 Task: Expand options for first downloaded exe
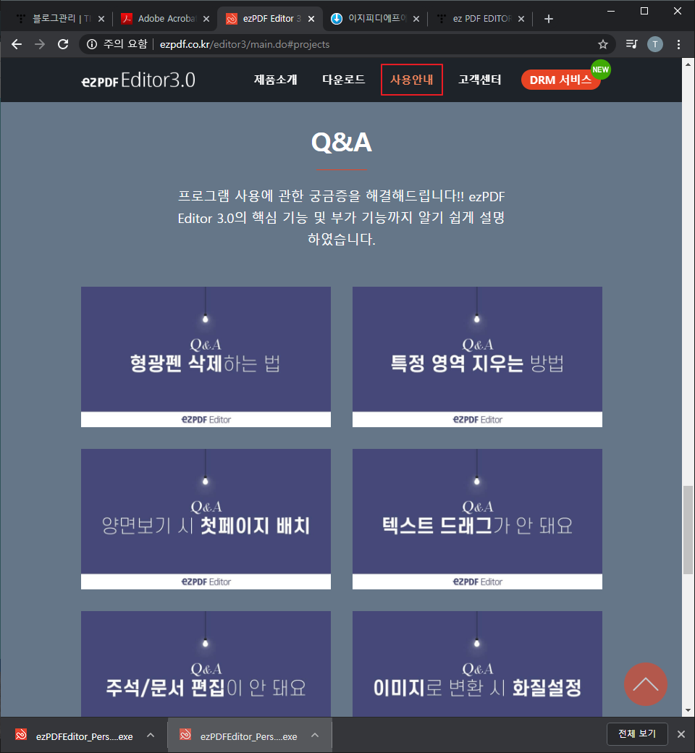coord(151,735)
